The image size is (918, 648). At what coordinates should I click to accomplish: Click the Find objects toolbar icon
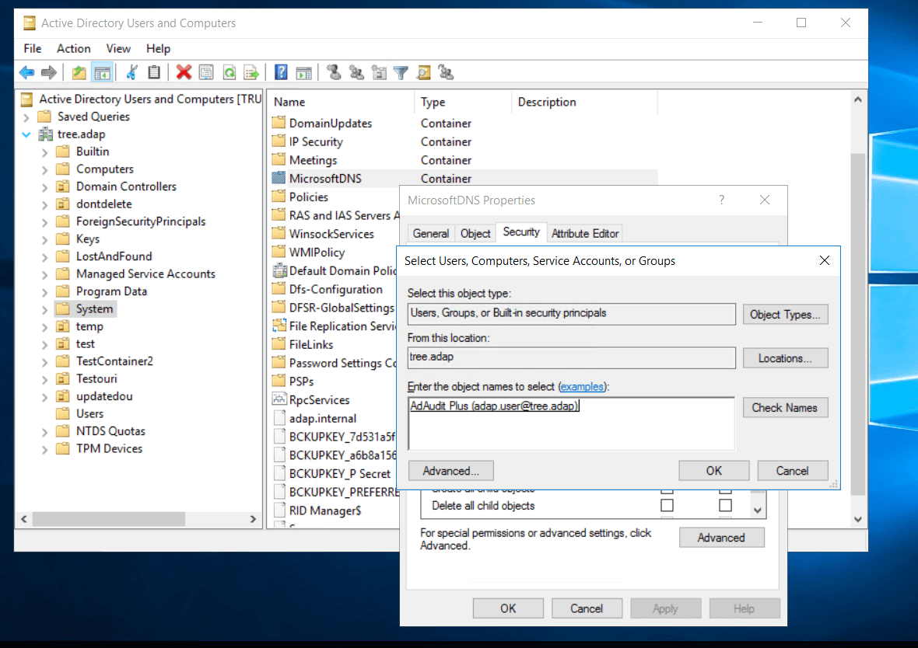click(x=423, y=72)
